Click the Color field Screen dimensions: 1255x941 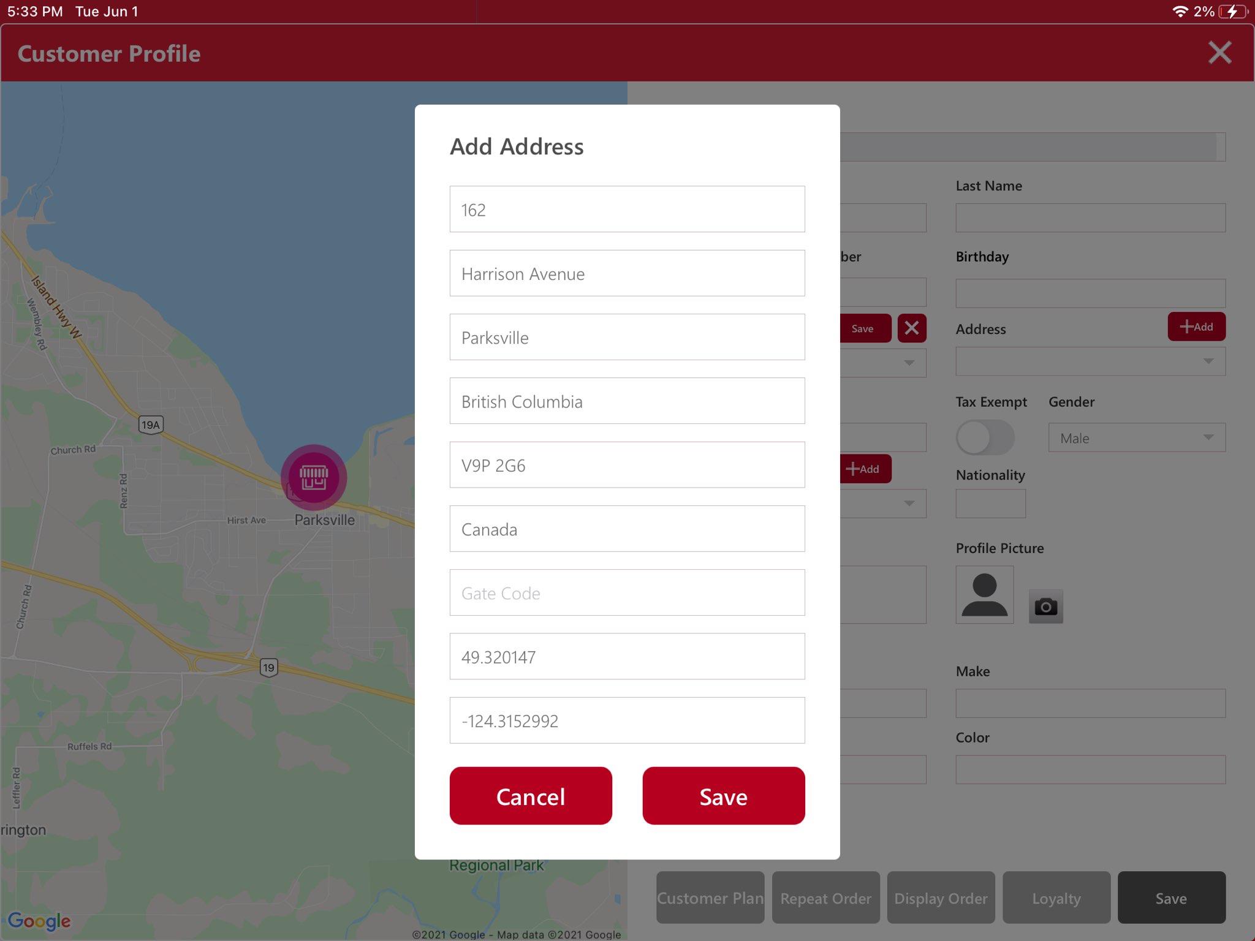point(1090,769)
